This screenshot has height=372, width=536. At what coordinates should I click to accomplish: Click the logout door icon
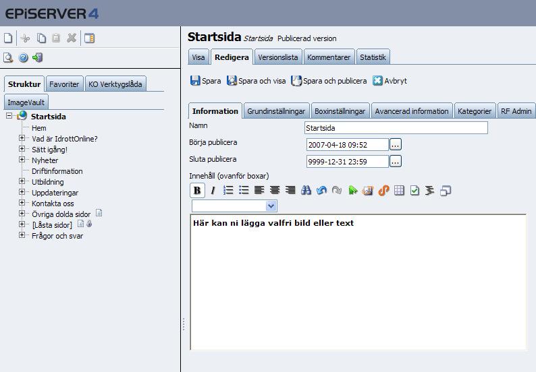pyautogui.click(x=38, y=58)
